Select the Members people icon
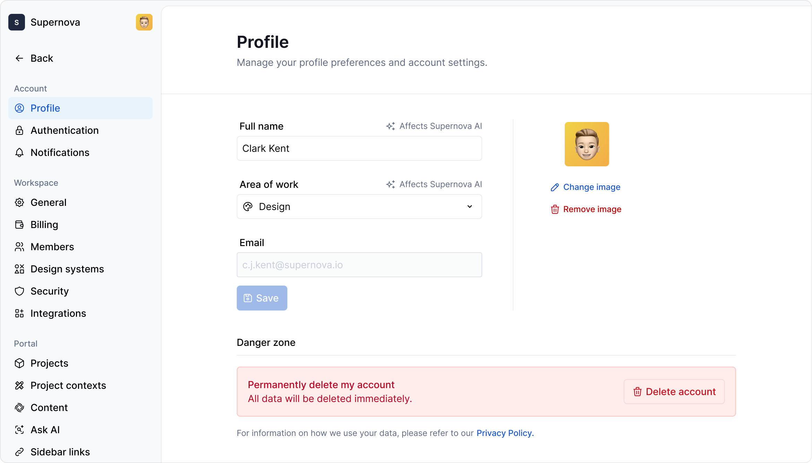This screenshot has height=463, width=812. click(19, 247)
